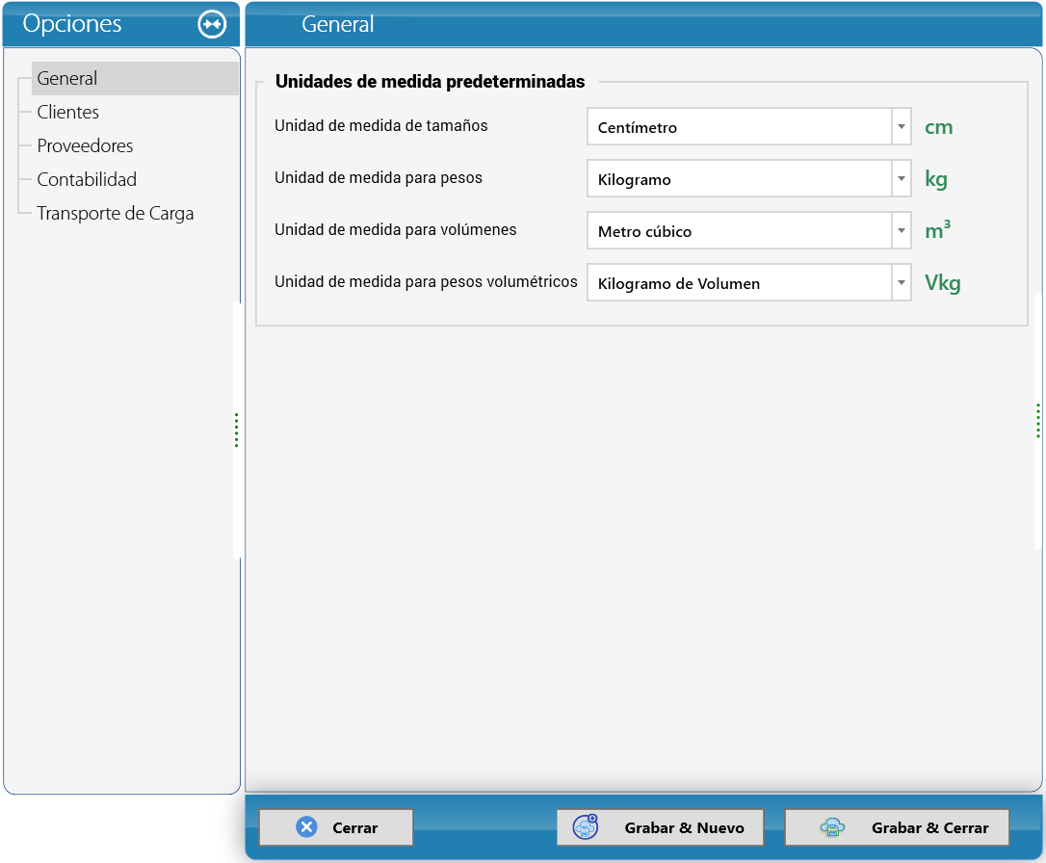Collapse the Opciones panel using the arrows icon
The height and width of the screenshot is (863, 1046).
[x=212, y=24]
